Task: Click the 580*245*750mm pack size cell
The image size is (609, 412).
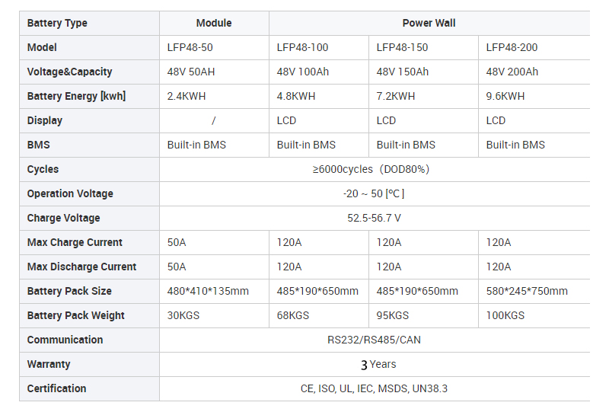Action: [x=527, y=291]
